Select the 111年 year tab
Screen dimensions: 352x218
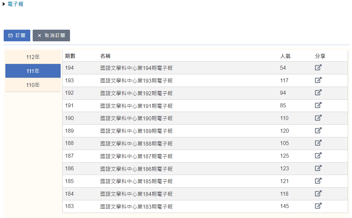click(33, 71)
